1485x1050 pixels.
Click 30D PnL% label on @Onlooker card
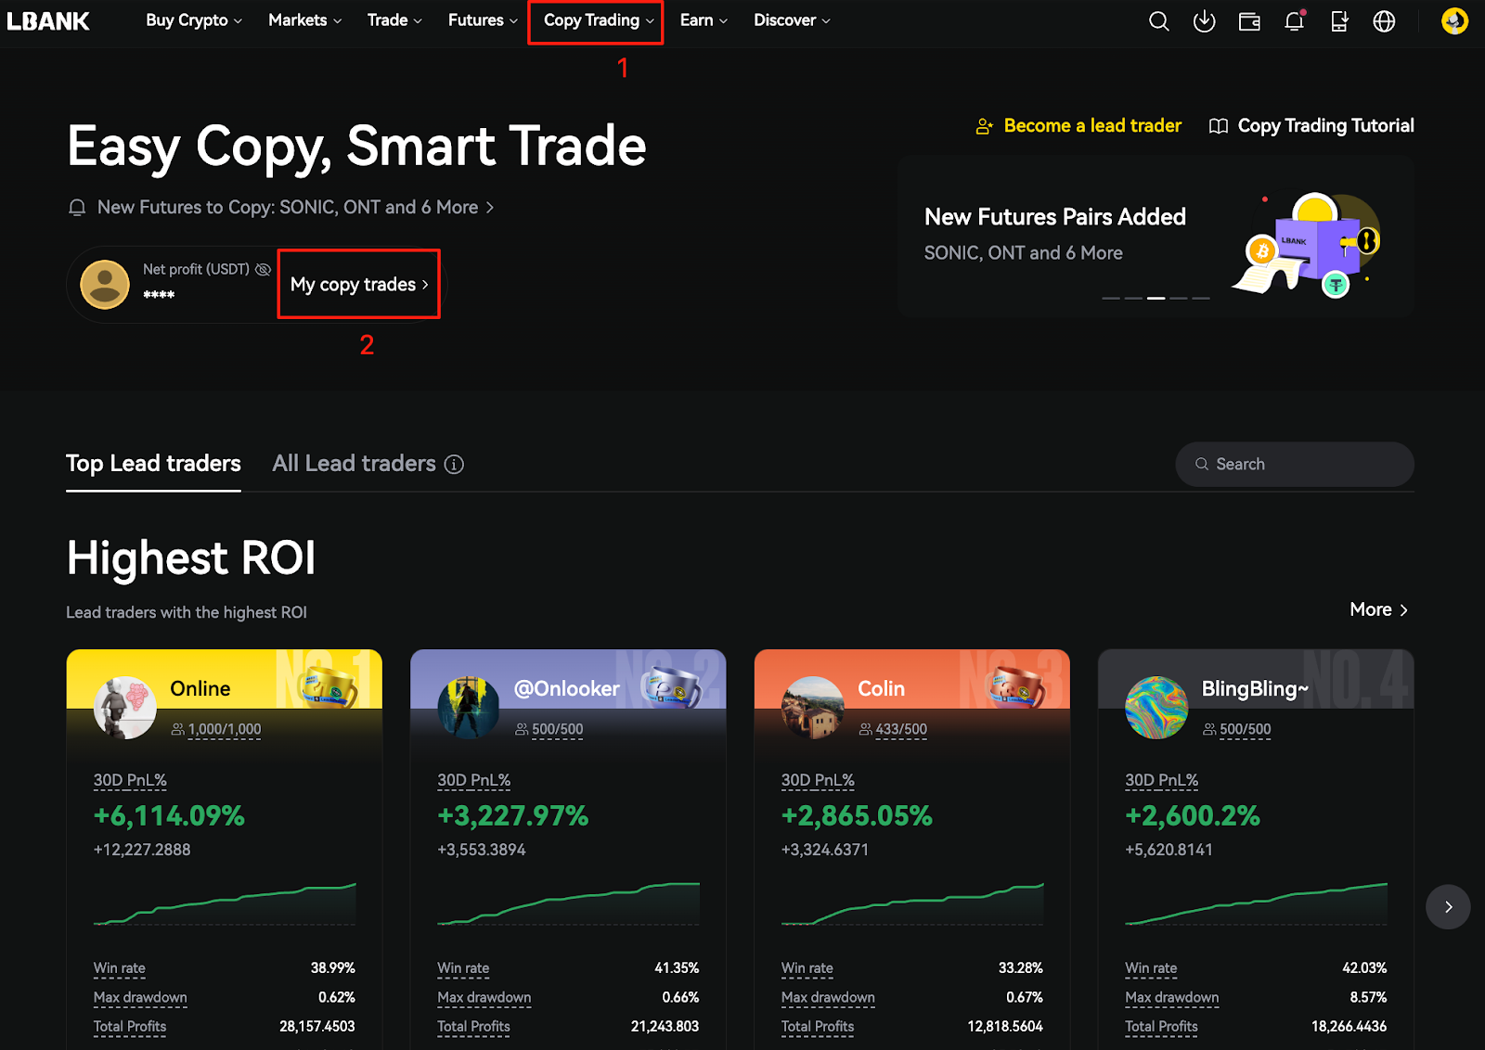click(x=474, y=781)
